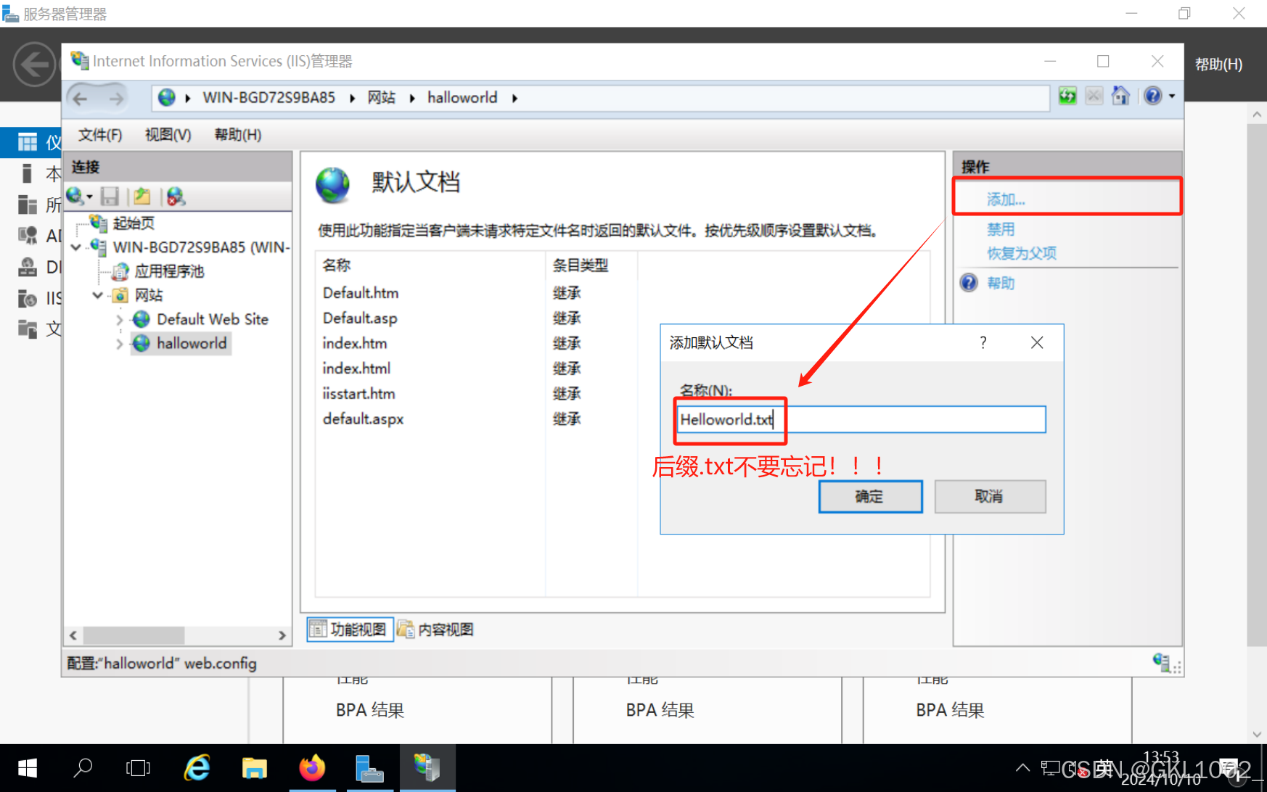Open Firefox from taskbar
The width and height of the screenshot is (1267, 792).
(313, 767)
